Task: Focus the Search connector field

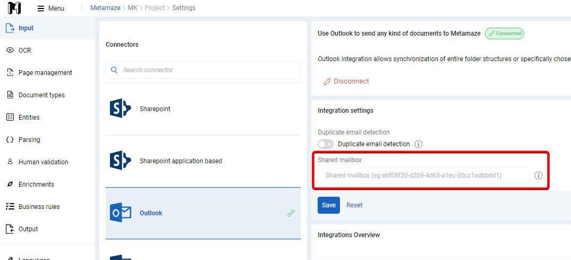Action: [x=203, y=70]
